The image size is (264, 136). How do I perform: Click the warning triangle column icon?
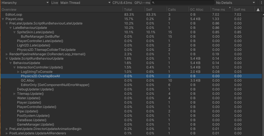coord(258,10)
